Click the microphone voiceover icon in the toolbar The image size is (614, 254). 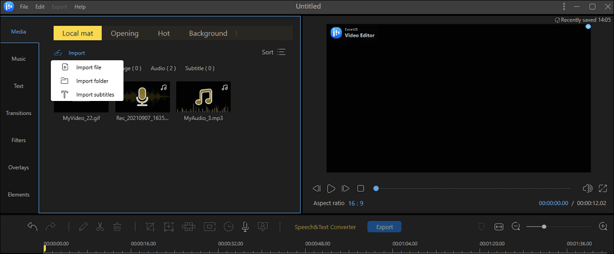pyautogui.click(x=245, y=226)
